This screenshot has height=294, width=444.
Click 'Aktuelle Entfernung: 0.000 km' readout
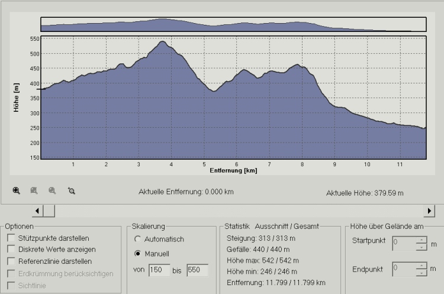[x=186, y=192]
